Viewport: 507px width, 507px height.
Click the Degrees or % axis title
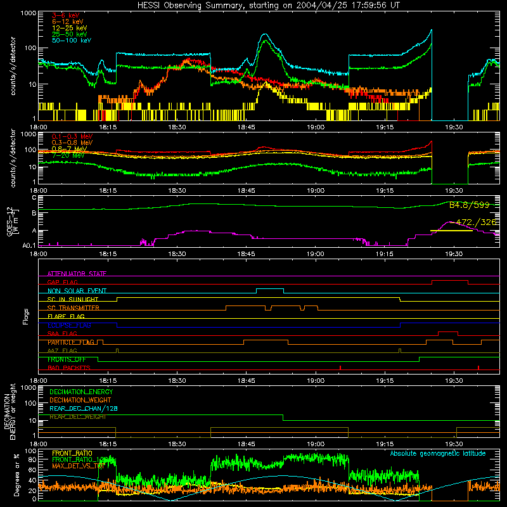click(x=16, y=475)
